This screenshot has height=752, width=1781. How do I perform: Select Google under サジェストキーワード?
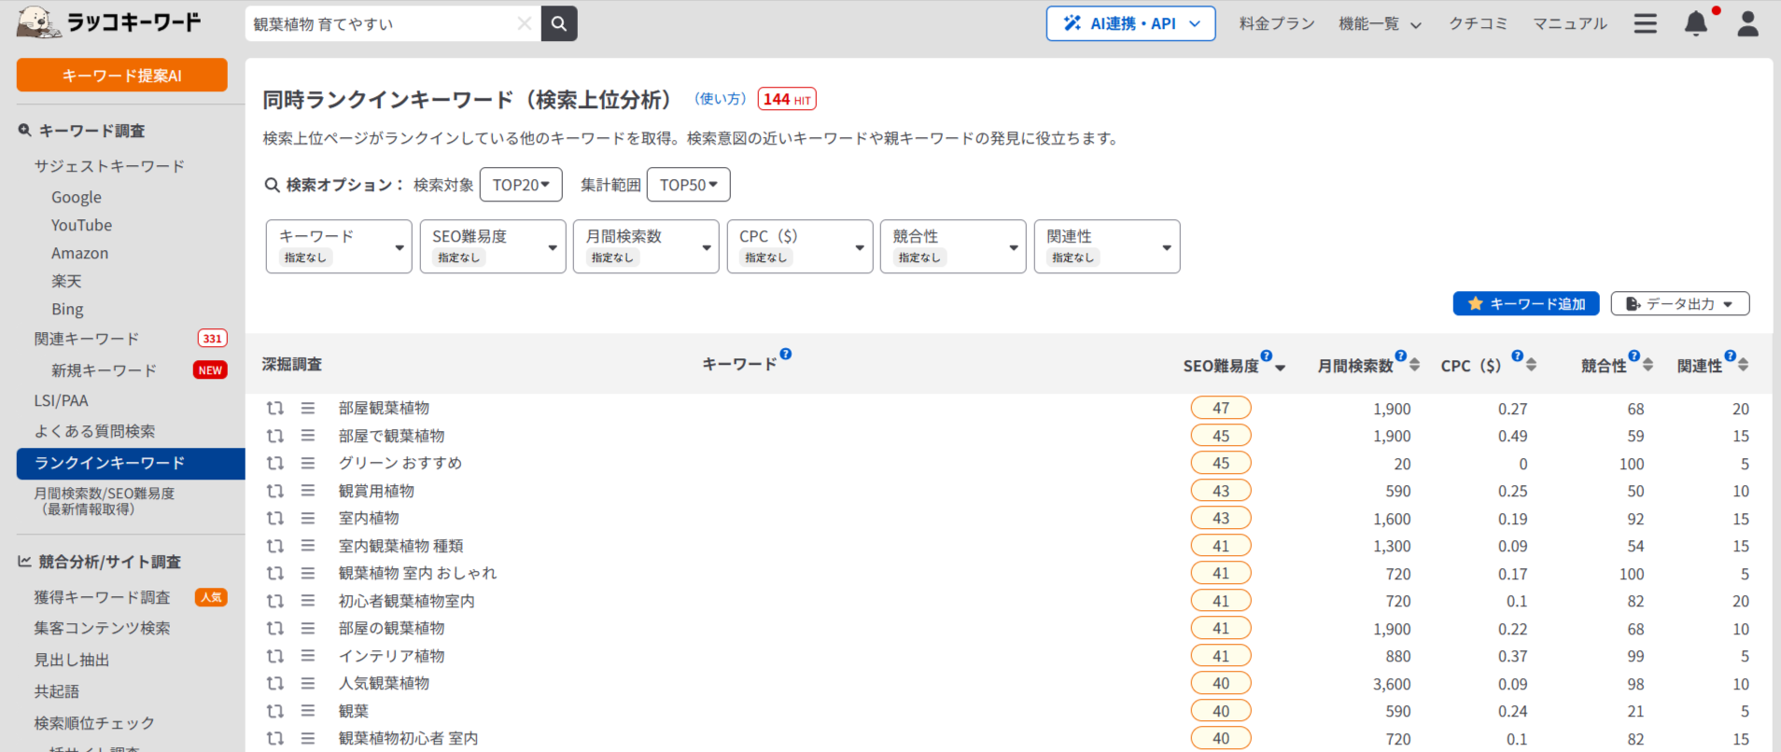77,197
